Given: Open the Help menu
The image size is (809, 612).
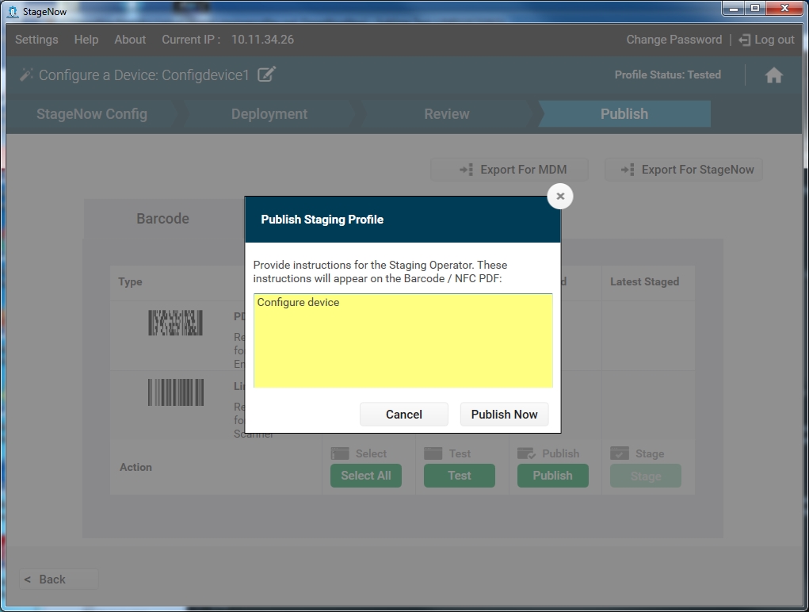Looking at the screenshot, I should [86, 40].
